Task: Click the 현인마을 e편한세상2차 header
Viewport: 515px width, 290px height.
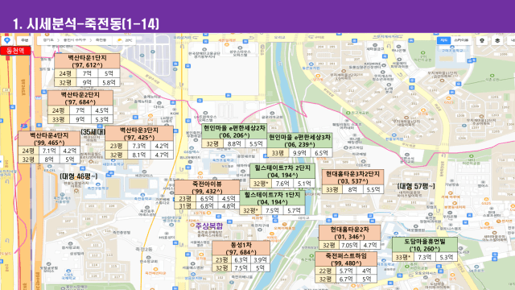Action: 234,131
